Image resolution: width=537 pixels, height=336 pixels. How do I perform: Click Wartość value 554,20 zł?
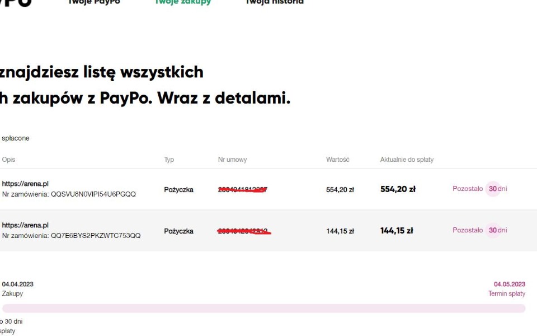point(340,190)
